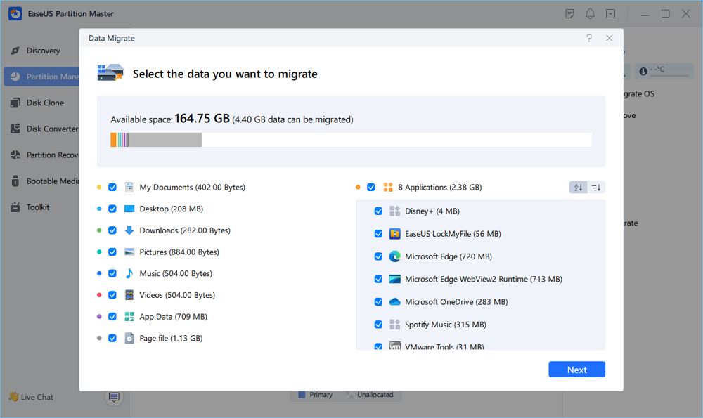Sort applications alphabetically with A-Z icon
The width and height of the screenshot is (703, 418).
click(x=579, y=188)
